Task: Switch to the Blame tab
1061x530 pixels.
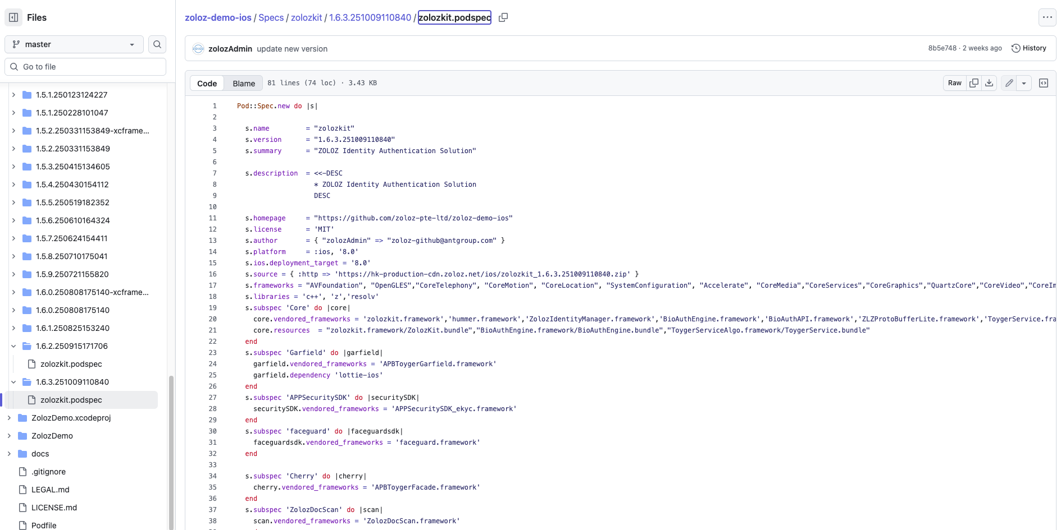Action: click(244, 84)
